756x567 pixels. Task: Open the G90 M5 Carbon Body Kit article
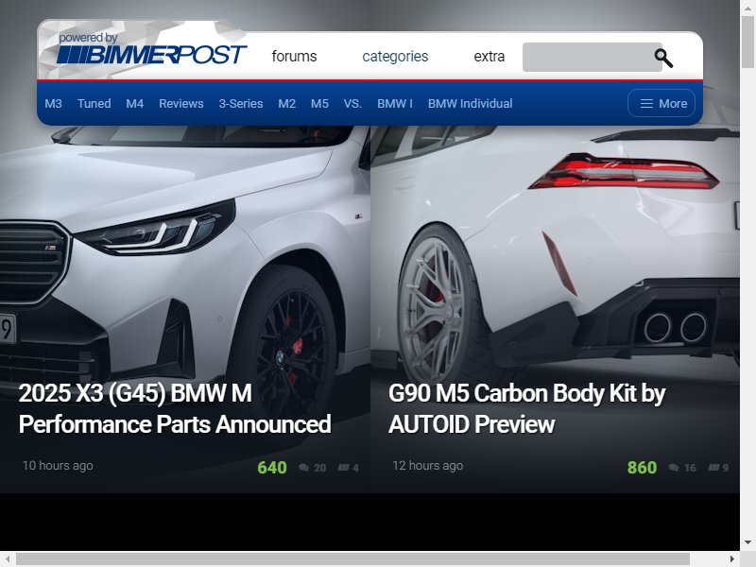[526, 409]
